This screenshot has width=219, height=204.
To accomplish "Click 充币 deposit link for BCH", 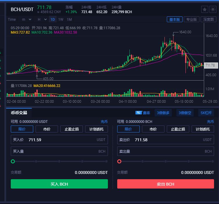I will click(210, 122).
